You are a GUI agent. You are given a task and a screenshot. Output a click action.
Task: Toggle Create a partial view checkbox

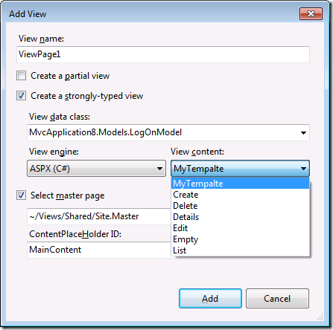21,76
